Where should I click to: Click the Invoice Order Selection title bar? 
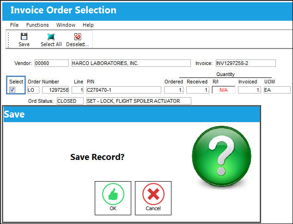147,11
